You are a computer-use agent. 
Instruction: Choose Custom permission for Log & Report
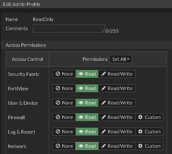[x=149, y=132]
